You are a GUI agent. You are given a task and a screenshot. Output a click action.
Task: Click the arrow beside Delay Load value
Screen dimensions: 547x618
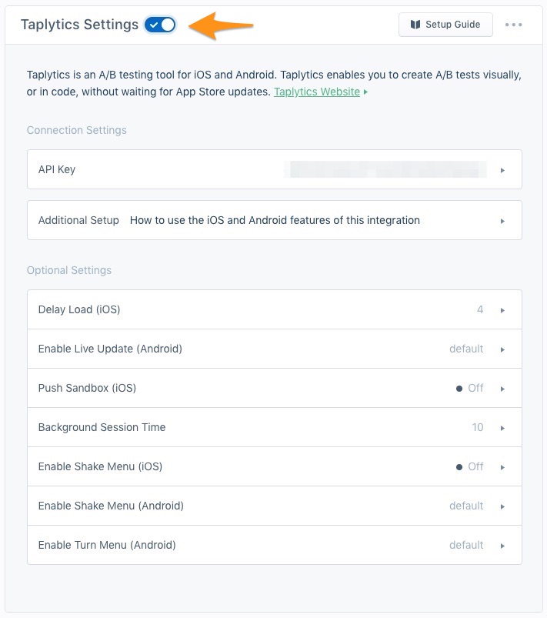click(502, 310)
